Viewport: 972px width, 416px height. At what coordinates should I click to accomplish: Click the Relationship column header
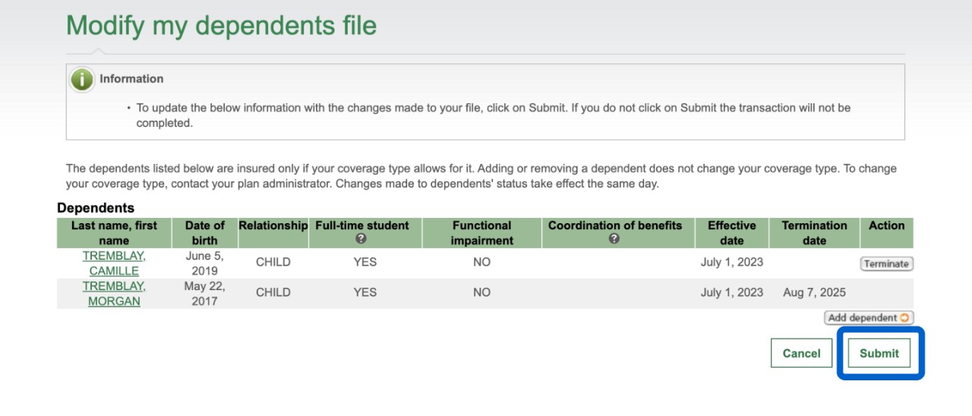coord(273,225)
